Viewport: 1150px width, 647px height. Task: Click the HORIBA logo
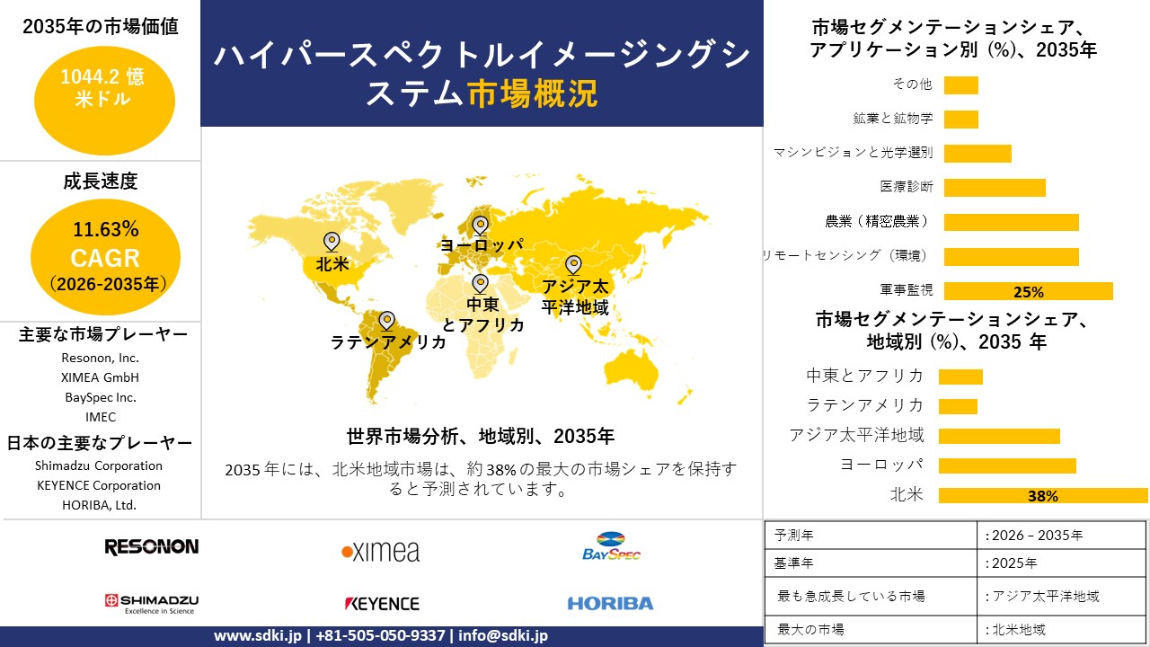610,603
